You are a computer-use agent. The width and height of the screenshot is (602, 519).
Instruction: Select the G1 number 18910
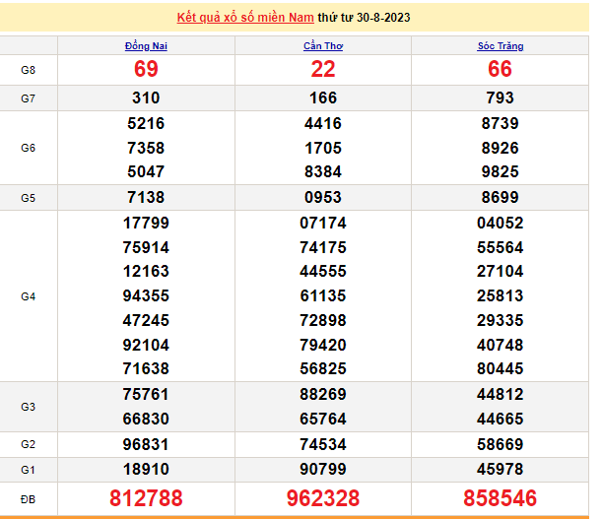pyautogui.click(x=146, y=468)
